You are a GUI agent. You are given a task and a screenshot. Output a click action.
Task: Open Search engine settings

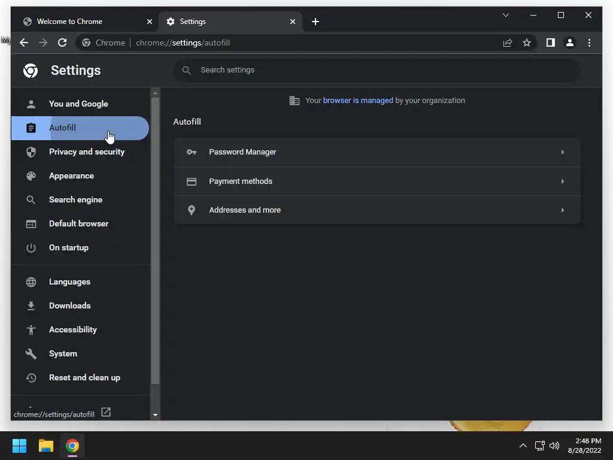80,200
